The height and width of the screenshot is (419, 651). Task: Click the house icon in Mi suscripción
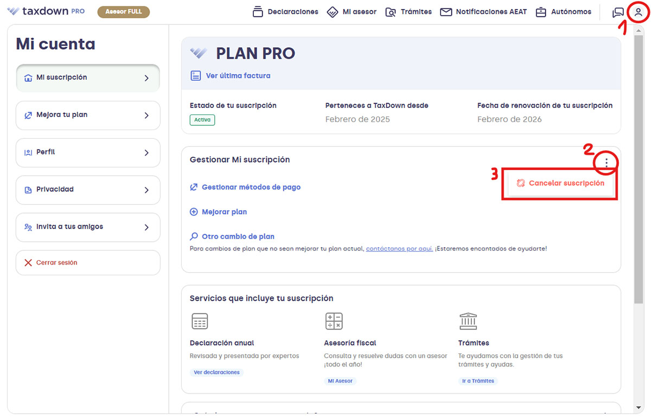(28, 78)
